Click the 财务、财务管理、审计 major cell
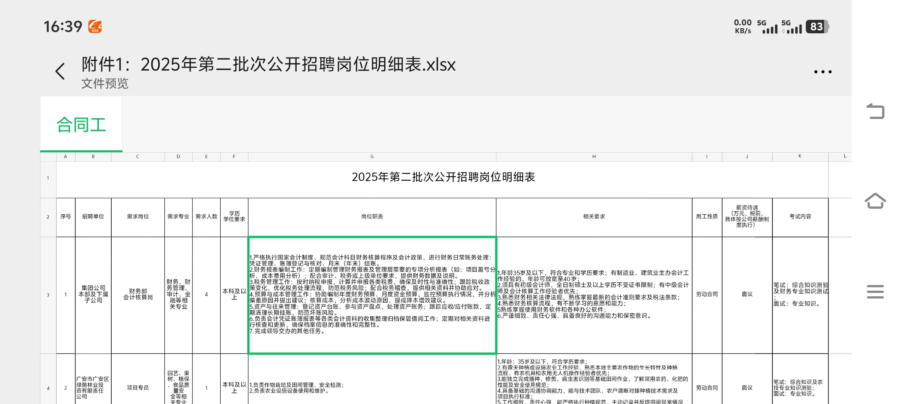Image resolution: width=899 pixels, height=404 pixels. 178,294
